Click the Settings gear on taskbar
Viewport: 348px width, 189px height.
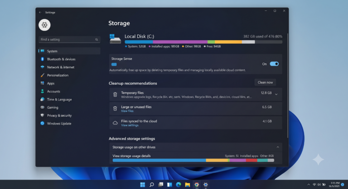[206, 184]
